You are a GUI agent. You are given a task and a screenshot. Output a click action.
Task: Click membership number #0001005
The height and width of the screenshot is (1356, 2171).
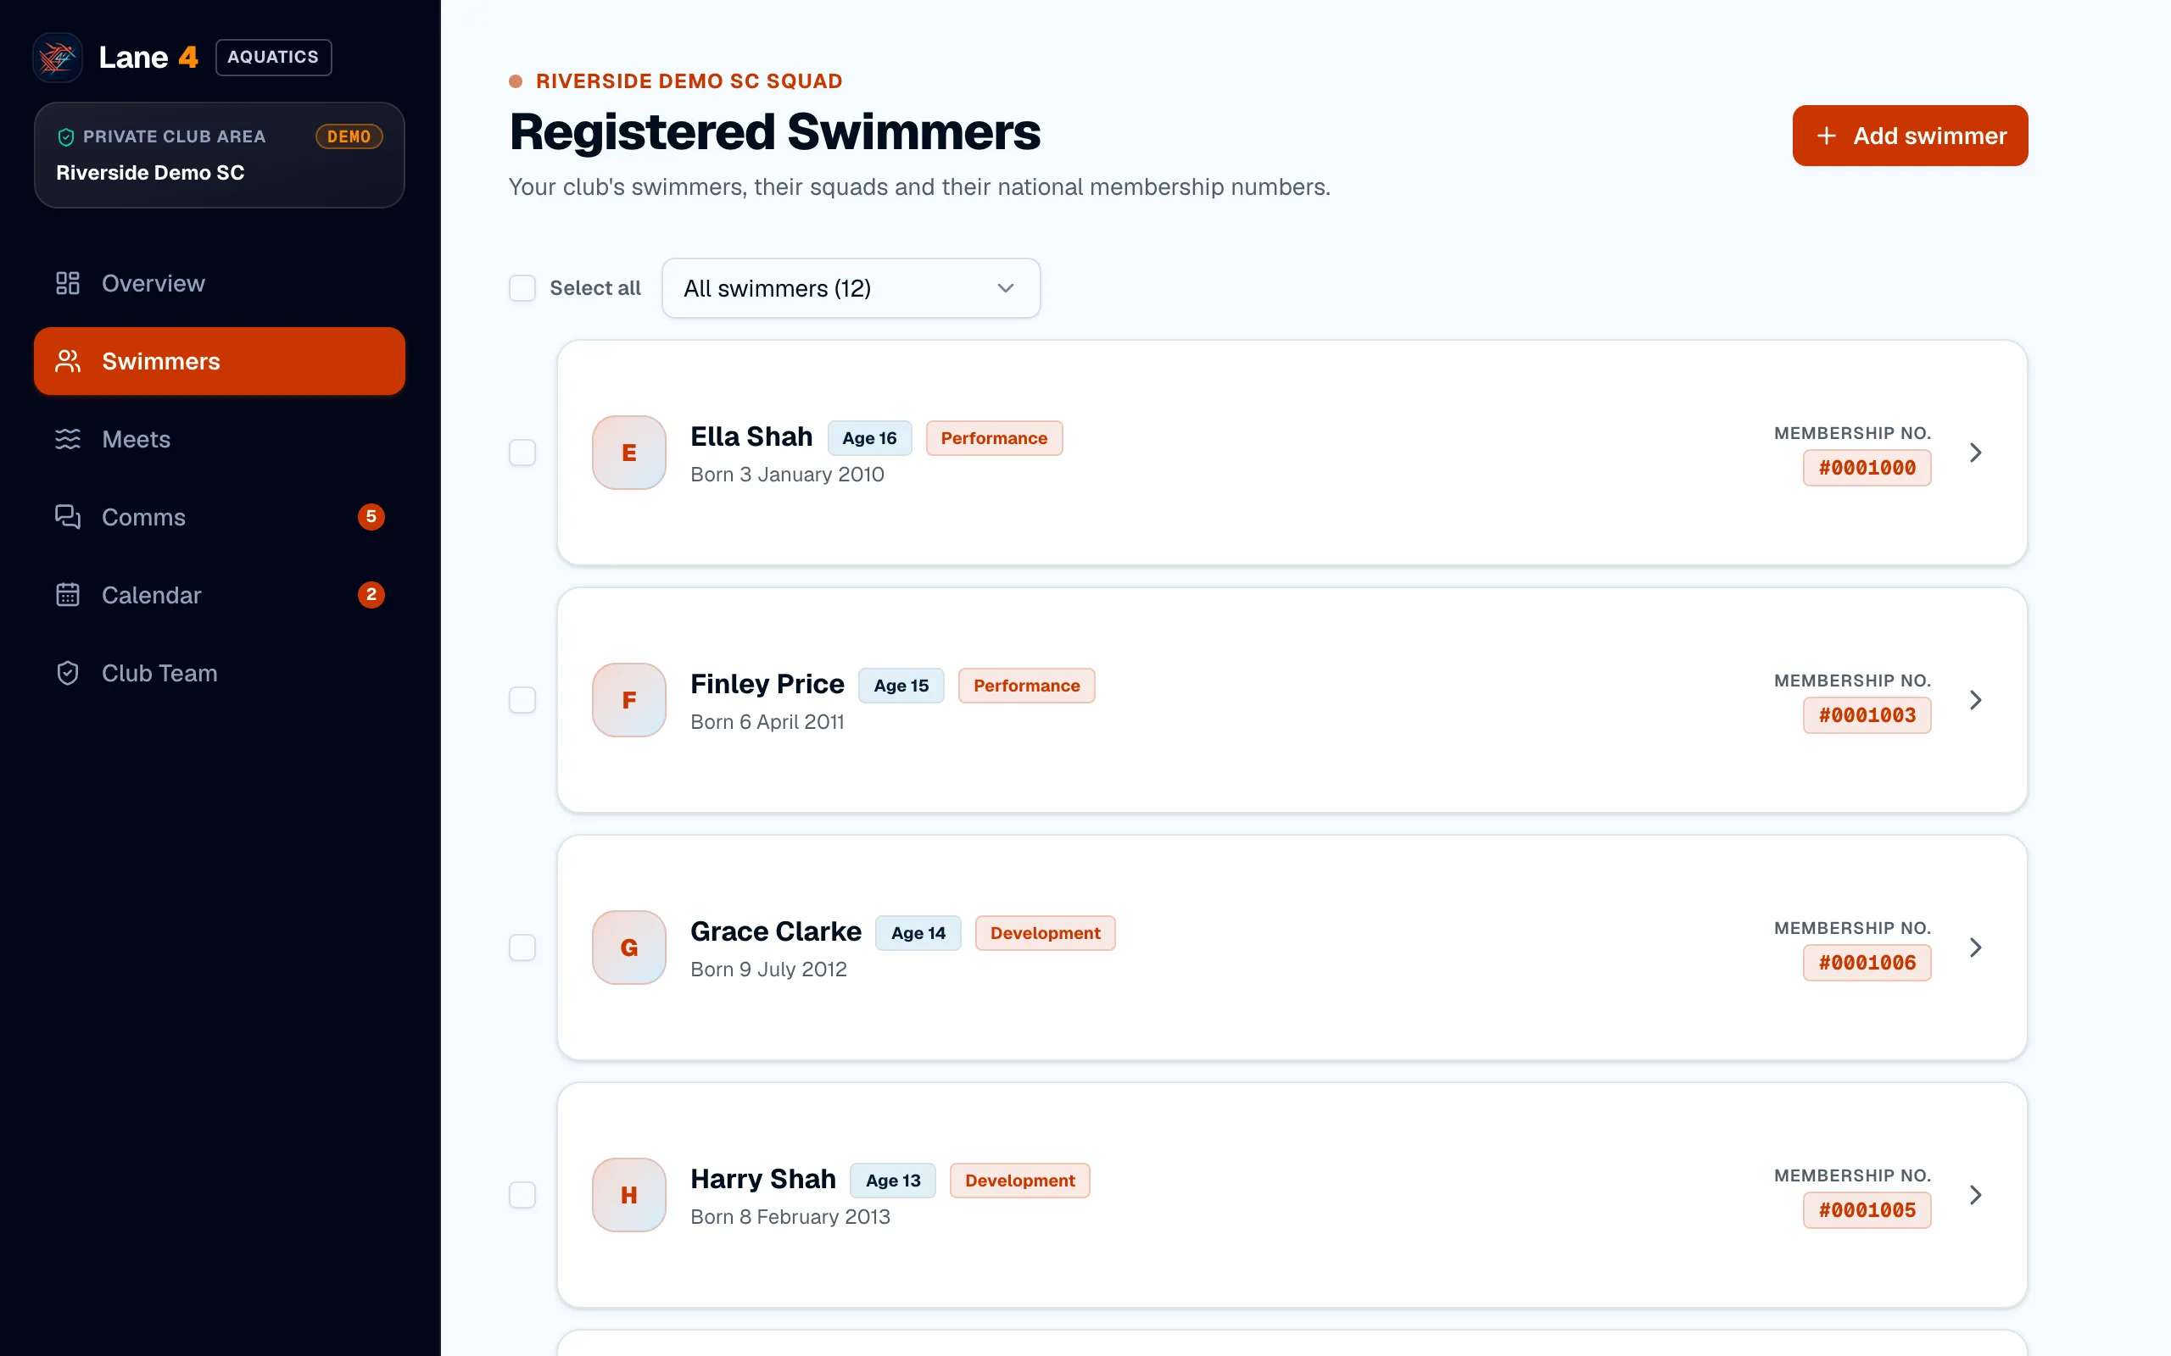1867,1211
